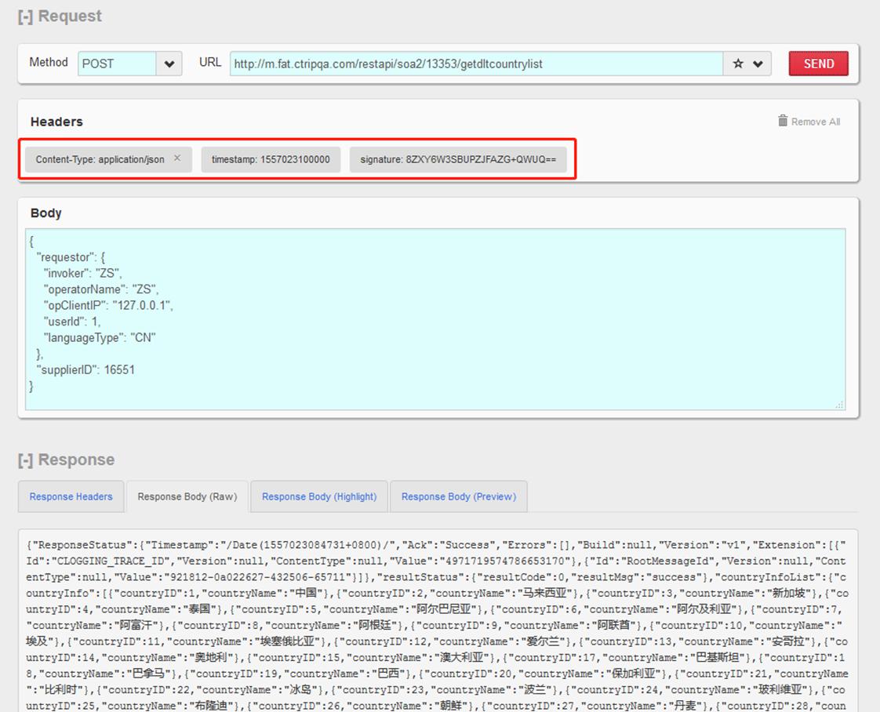
Task: Show the Response Body (Preview) tab
Action: pyautogui.click(x=458, y=496)
